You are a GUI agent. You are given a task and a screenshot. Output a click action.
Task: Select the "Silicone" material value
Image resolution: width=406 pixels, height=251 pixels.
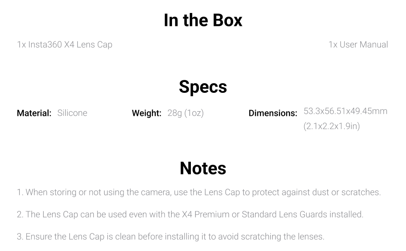coord(72,113)
